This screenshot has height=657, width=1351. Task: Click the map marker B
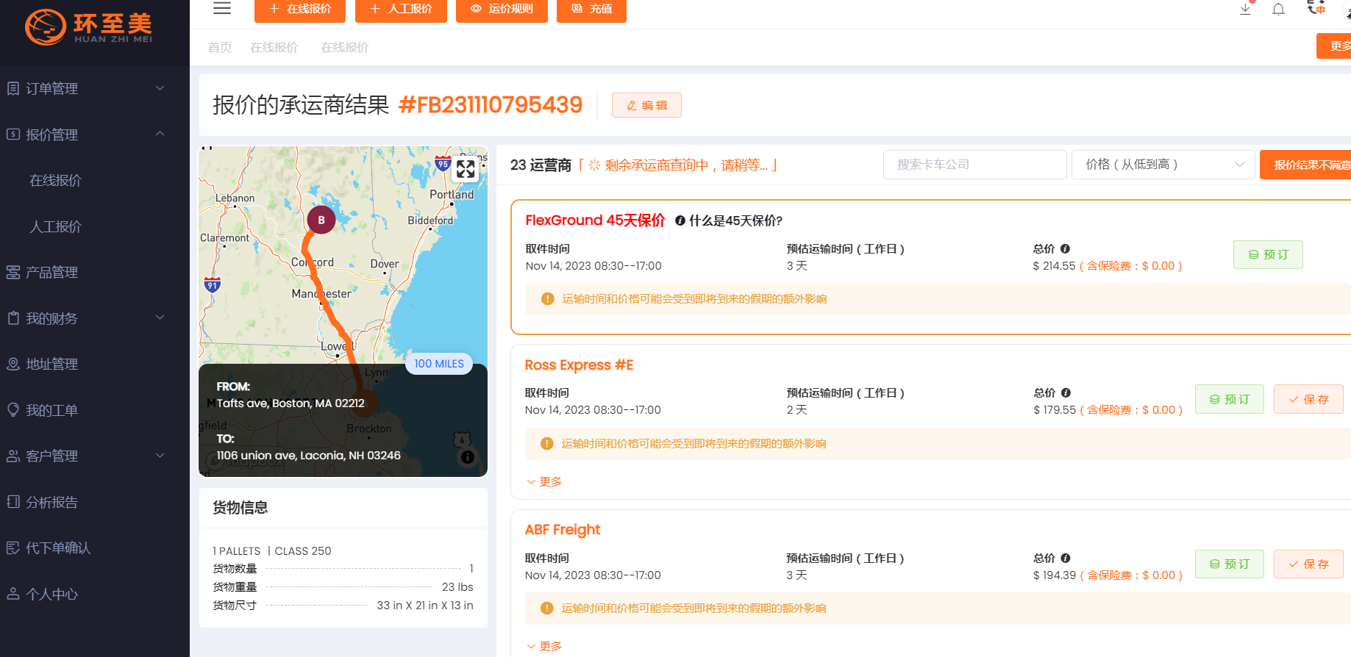coord(321,220)
